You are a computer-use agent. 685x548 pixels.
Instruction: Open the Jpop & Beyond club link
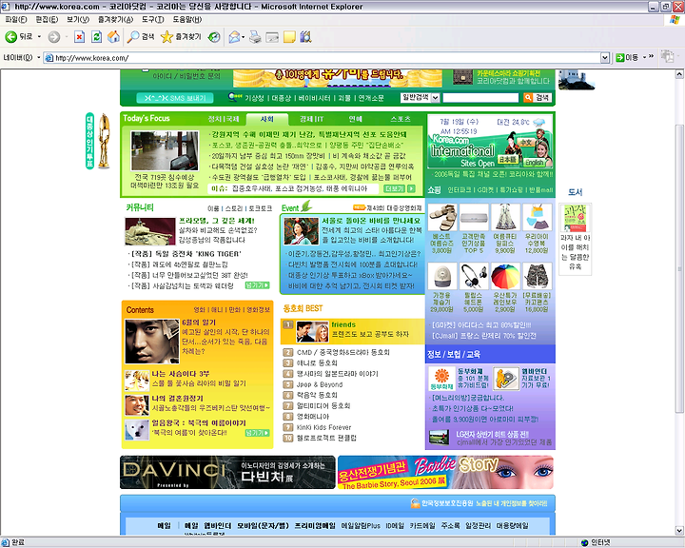pyautogui.click(x=320, y=384)
